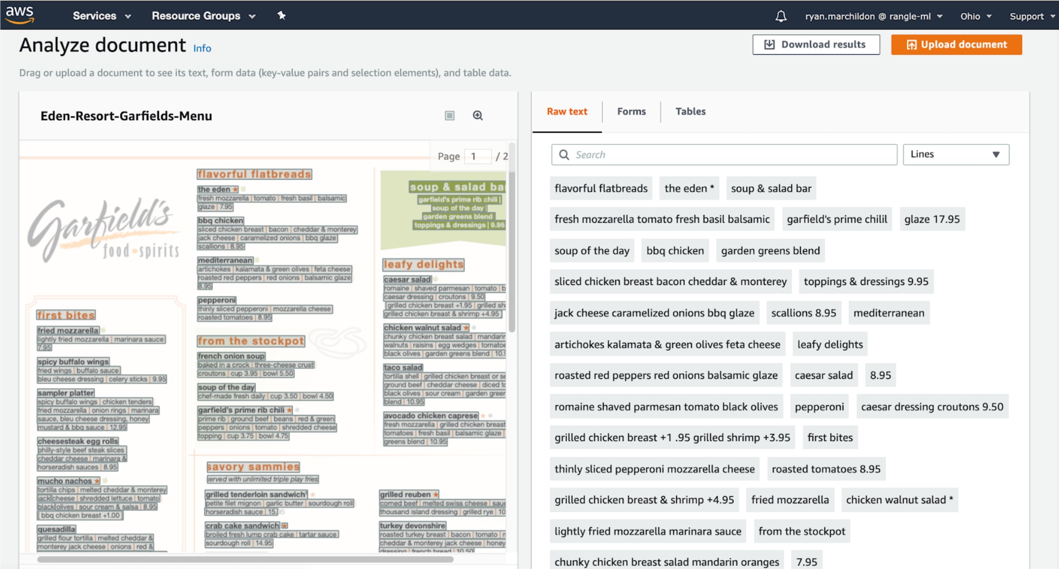Select the 'fried mozzarella' chip
The image size is (1059, 569).
790,501
